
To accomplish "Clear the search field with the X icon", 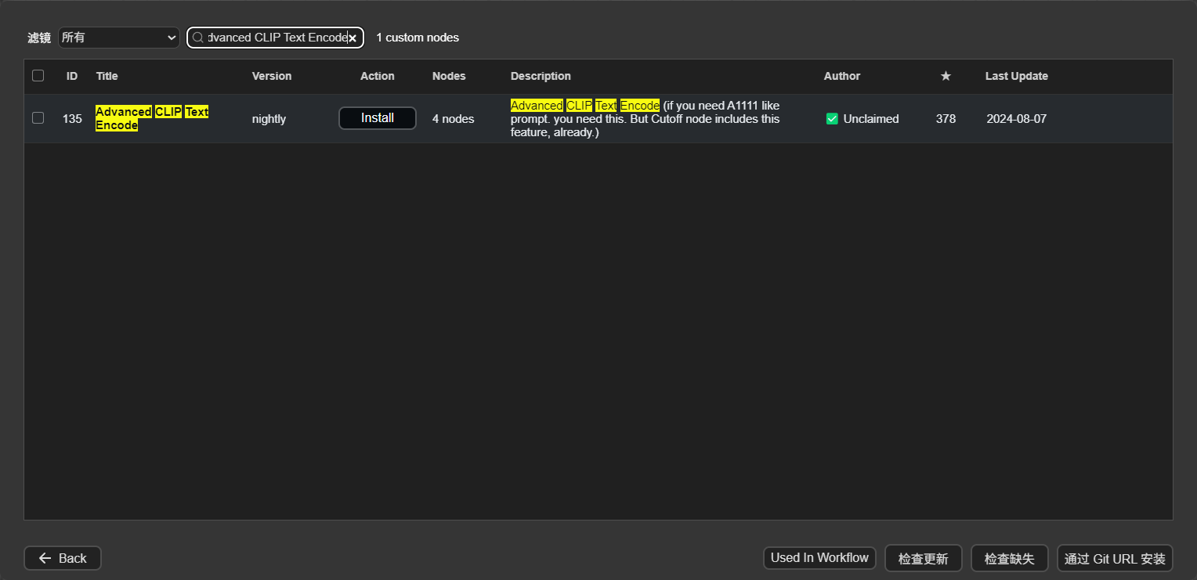I will click(353, 38).
